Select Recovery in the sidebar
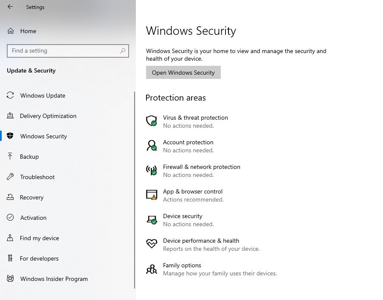Screen dimensions: 383x300 click(x=32, y=197)
